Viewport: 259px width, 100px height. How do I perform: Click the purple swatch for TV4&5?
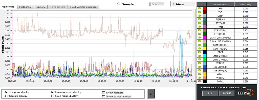pyautogui.click(x=205, y=27)
